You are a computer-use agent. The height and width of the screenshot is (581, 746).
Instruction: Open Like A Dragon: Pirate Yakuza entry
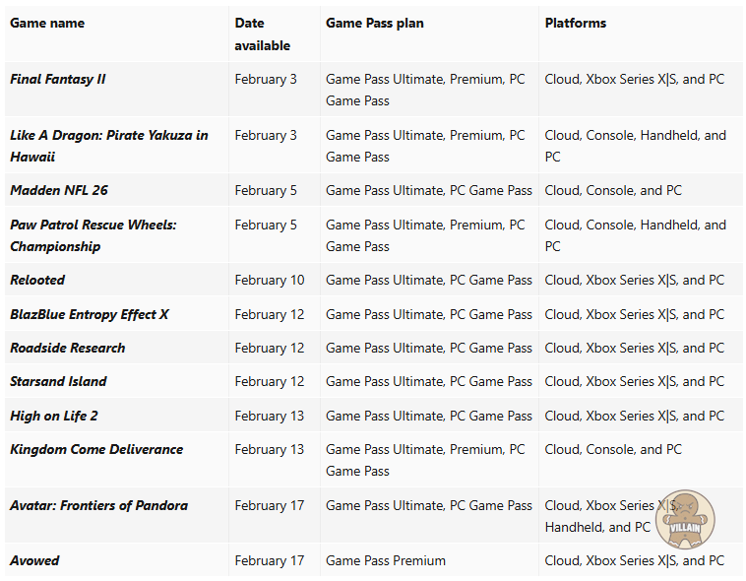[x=108, y=146]
